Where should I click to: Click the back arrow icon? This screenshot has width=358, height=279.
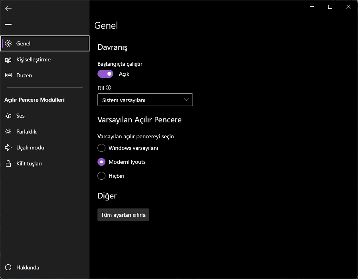coord(8,8)
